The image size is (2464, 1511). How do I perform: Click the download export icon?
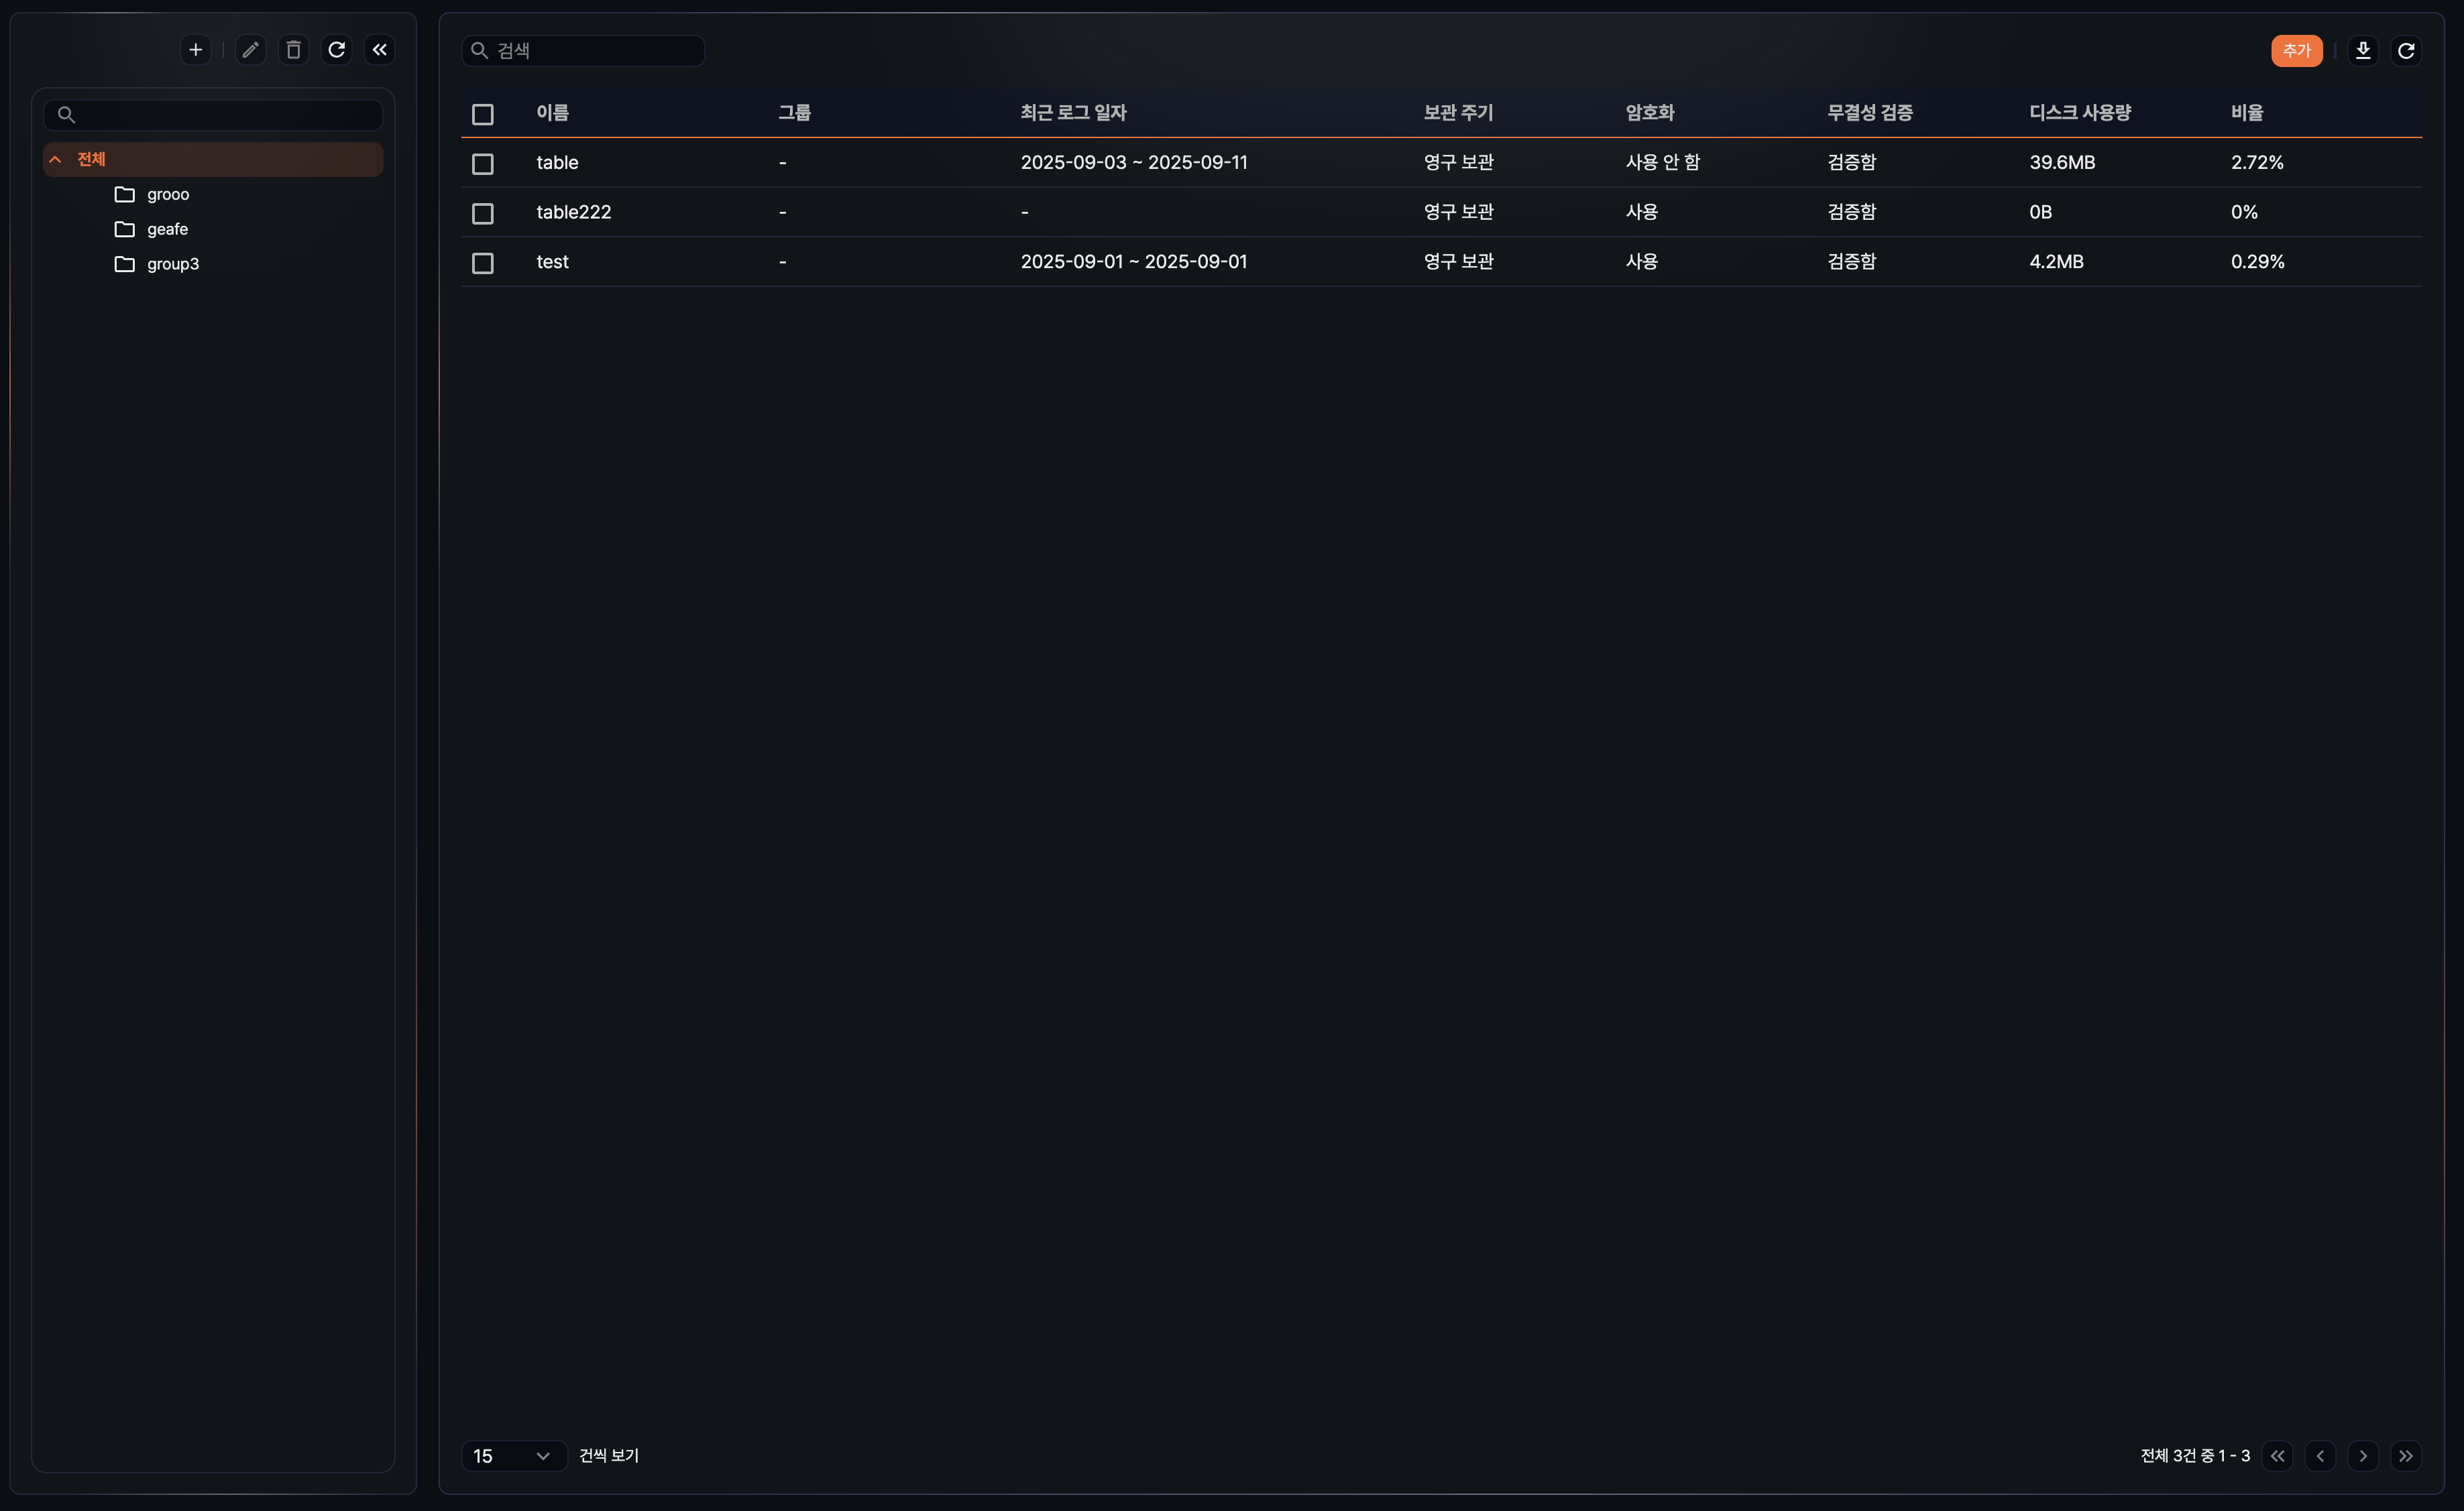(2363, 51)
